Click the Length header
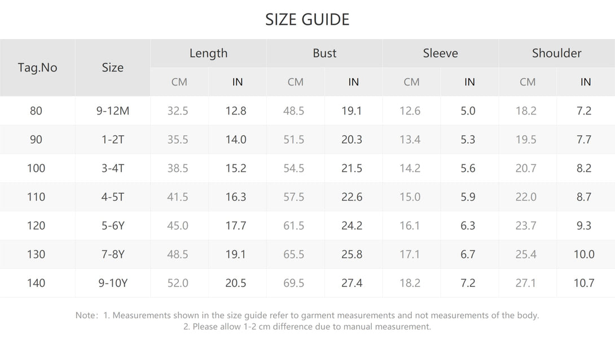615x345 pixels. (x=208, y=53)
